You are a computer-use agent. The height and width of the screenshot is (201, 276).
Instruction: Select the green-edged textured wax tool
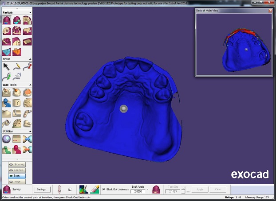17,124
